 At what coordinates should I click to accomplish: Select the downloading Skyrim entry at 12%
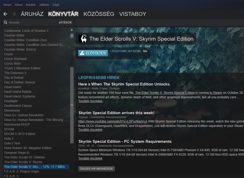tap(36, 167)
